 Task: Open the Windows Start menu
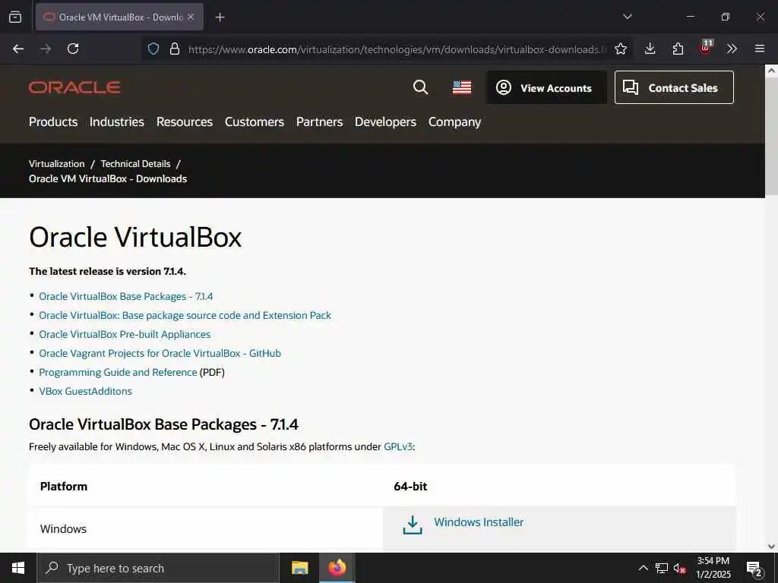tap(18, 568)
